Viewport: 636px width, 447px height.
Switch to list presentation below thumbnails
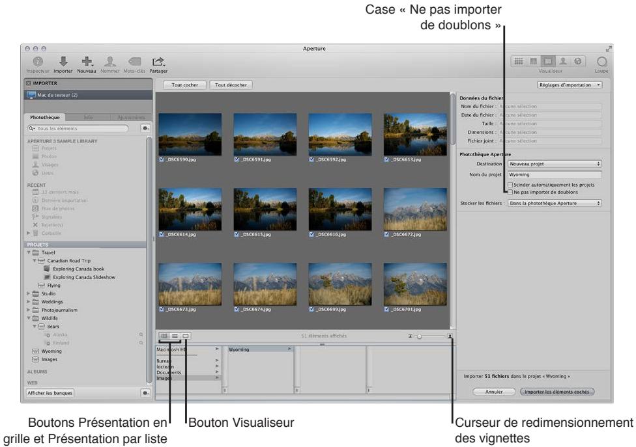[175, 336]
